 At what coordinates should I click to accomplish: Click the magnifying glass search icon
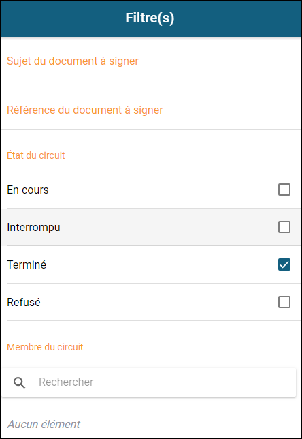(x=19, y=382)
